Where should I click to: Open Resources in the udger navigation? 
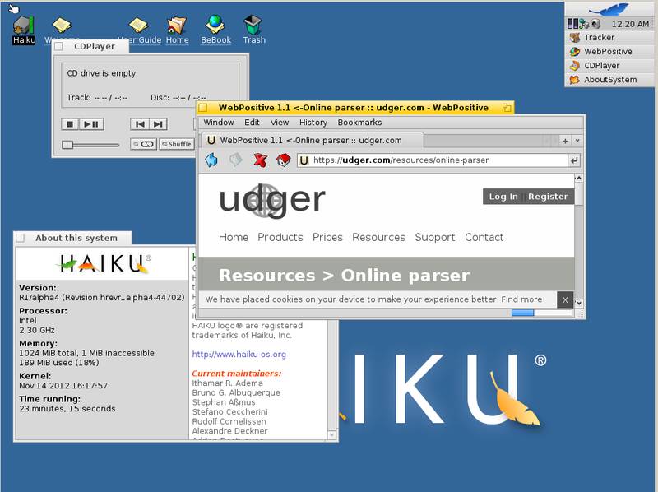tap(378, 237)
